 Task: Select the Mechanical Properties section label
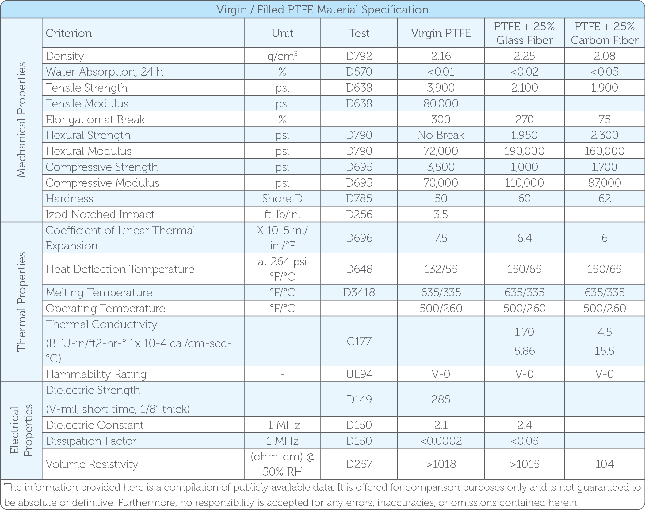tap(21, 120)
